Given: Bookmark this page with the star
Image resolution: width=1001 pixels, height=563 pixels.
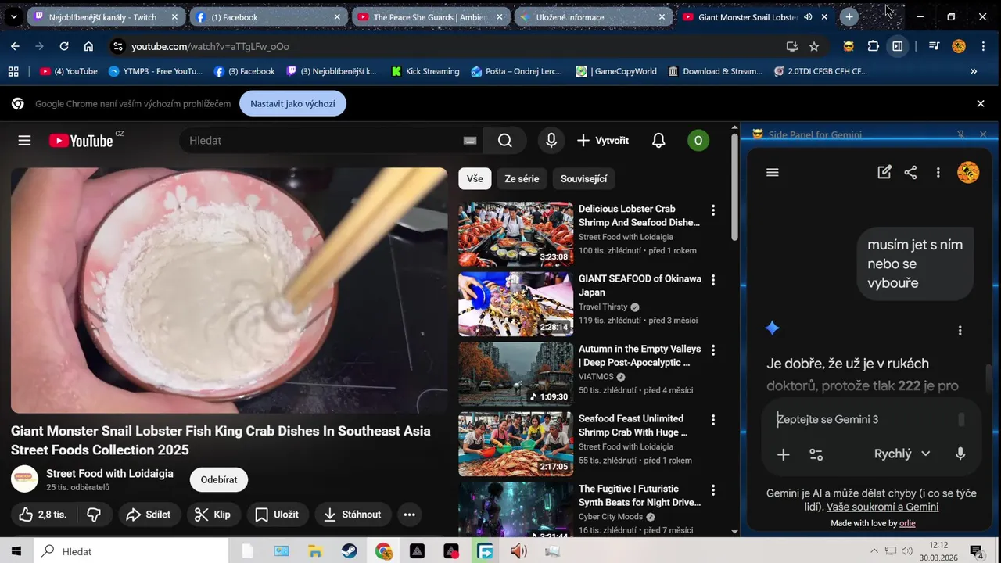Looking at the screenshot, I should (x=814, y=46).
